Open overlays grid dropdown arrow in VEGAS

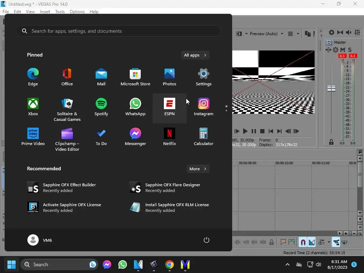click(298, 34)
